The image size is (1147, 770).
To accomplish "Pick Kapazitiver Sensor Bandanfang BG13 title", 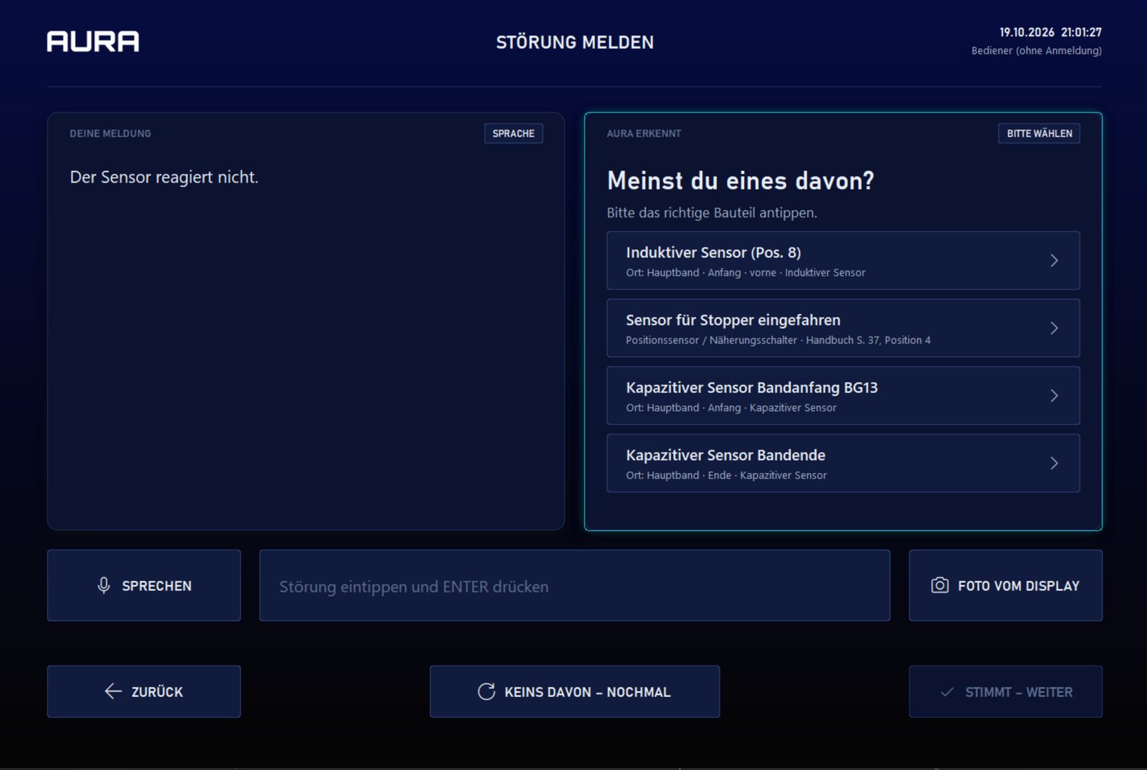I will click(x=751, y=388).
